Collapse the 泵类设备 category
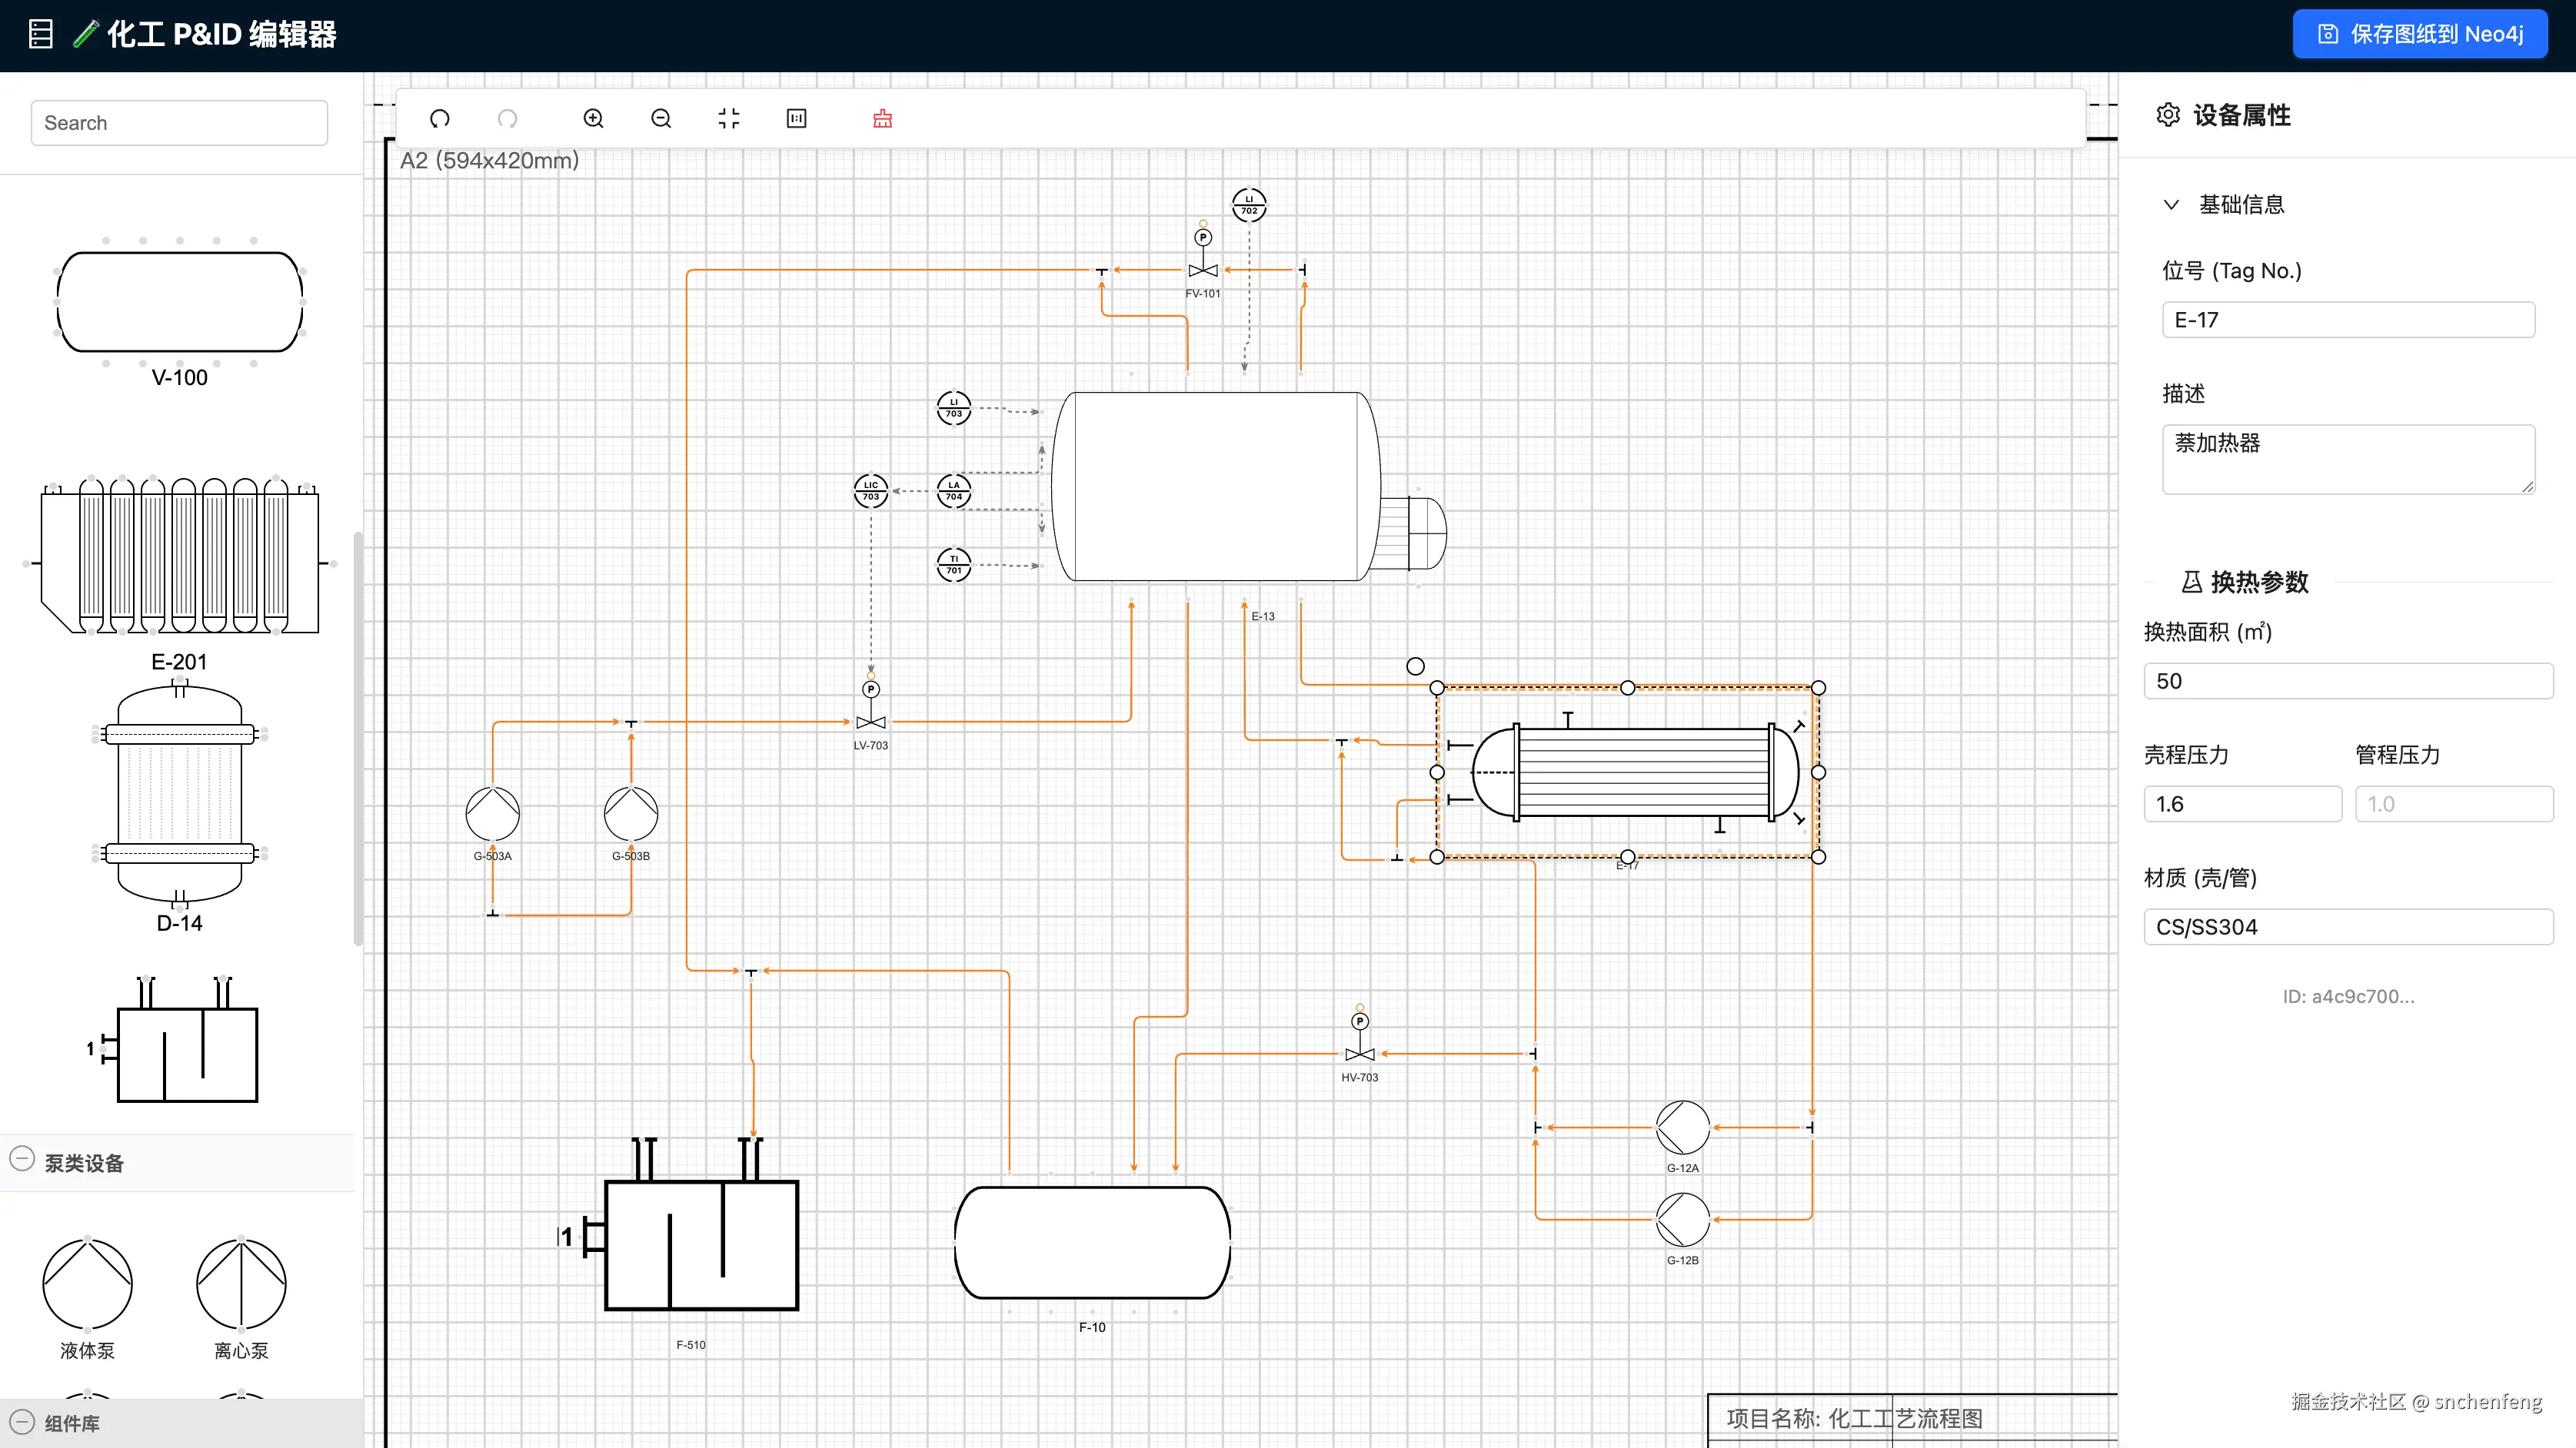 (22, 1161)
